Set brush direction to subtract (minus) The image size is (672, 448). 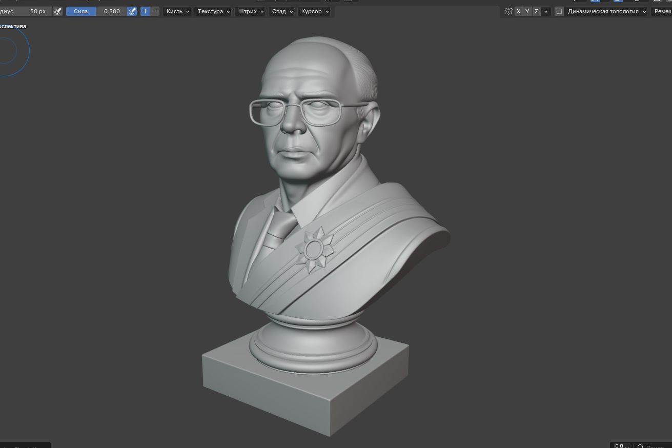point(155,11)
